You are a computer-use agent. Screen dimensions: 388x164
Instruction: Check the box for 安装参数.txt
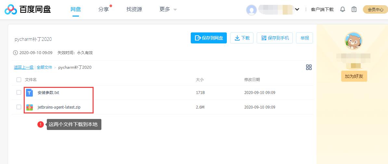pyautogui.click(x=19, y=93)
